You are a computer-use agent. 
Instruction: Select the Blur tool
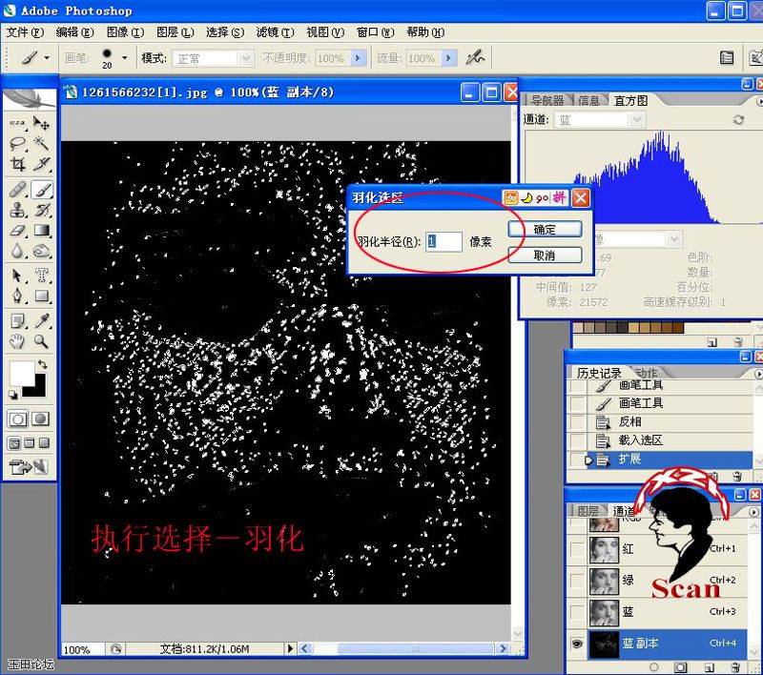[17, 251]
